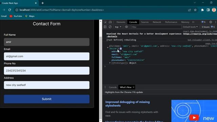Image resolution: width=217 pixels, height=122 pixels.
Task: Open the YouTube bookmark
Action: pos(16,16)
